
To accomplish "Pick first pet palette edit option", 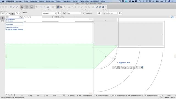I will [x=116, y=68].
